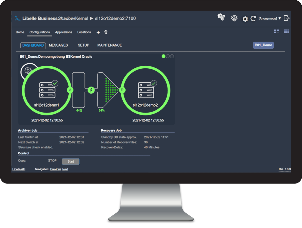Switch to the DASHBOARD tab
The height and width of the screenshot is (228, 302).
tap(33, 45)
